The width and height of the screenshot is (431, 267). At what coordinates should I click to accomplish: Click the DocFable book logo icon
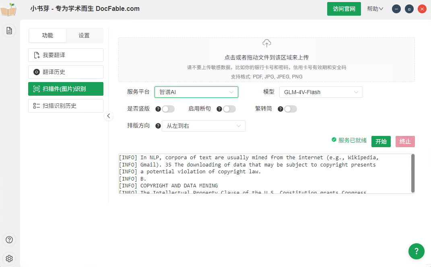tap(8, 9)
